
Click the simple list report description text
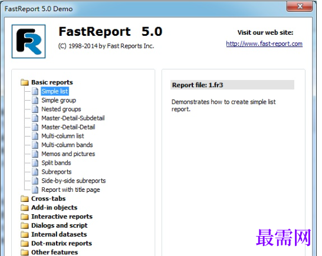[224, 105]
